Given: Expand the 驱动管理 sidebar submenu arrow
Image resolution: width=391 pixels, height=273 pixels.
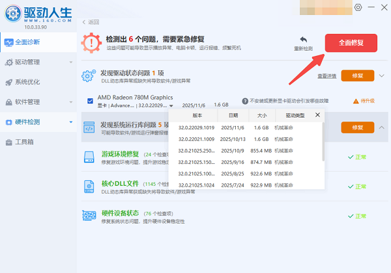Looking at the screenshot, I should coord(71,62).
